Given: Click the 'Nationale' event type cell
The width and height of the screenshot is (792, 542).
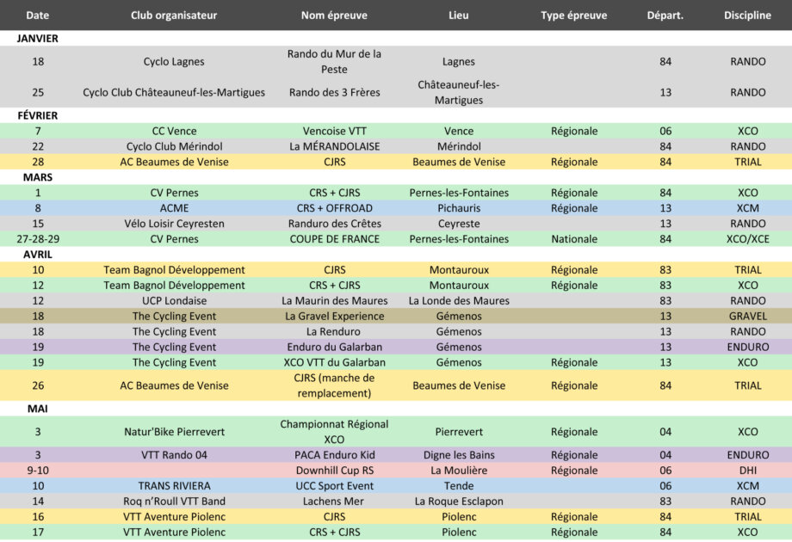Looking at the screenshot, I should click(x=573, y=239).
